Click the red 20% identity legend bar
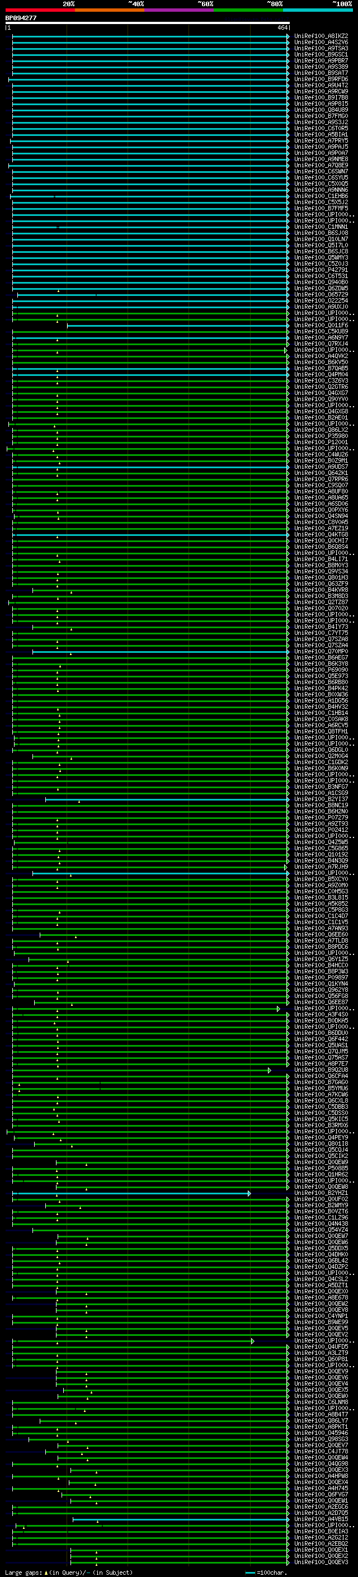Screen dimensions: 358x1577 click(40, 10)
